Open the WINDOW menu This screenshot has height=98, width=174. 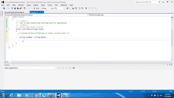(x=64, y=5)
